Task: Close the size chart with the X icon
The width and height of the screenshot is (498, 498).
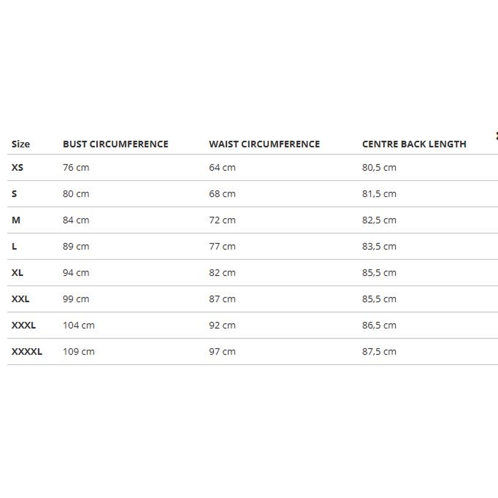Action: (496, 135)
